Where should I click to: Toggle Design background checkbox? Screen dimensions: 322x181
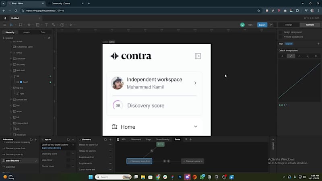[x=281, y=32]
